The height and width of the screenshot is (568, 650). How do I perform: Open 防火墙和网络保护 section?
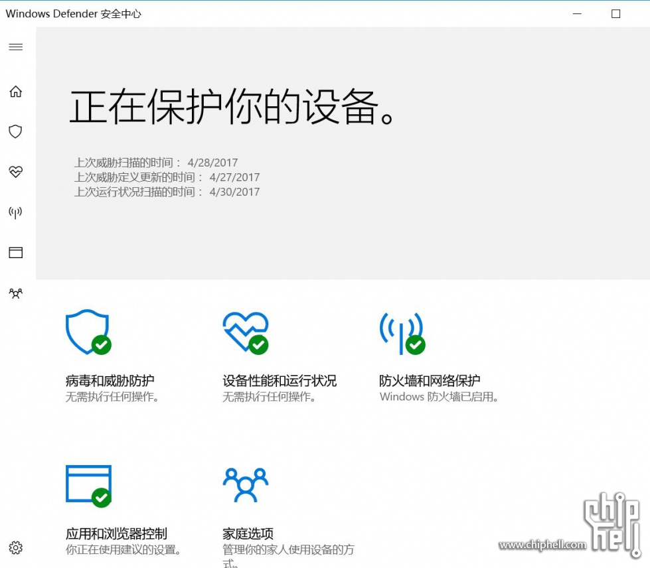(430, 380)
